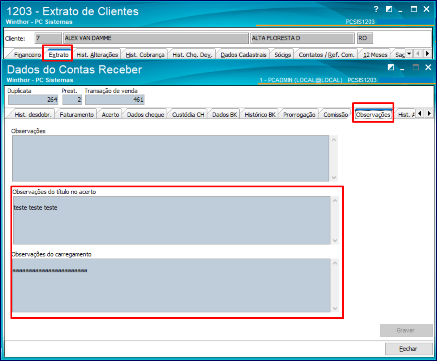The image size is (437, 361).
Task: Open the Hist. Alterações tab
Action: click(97, 55)
